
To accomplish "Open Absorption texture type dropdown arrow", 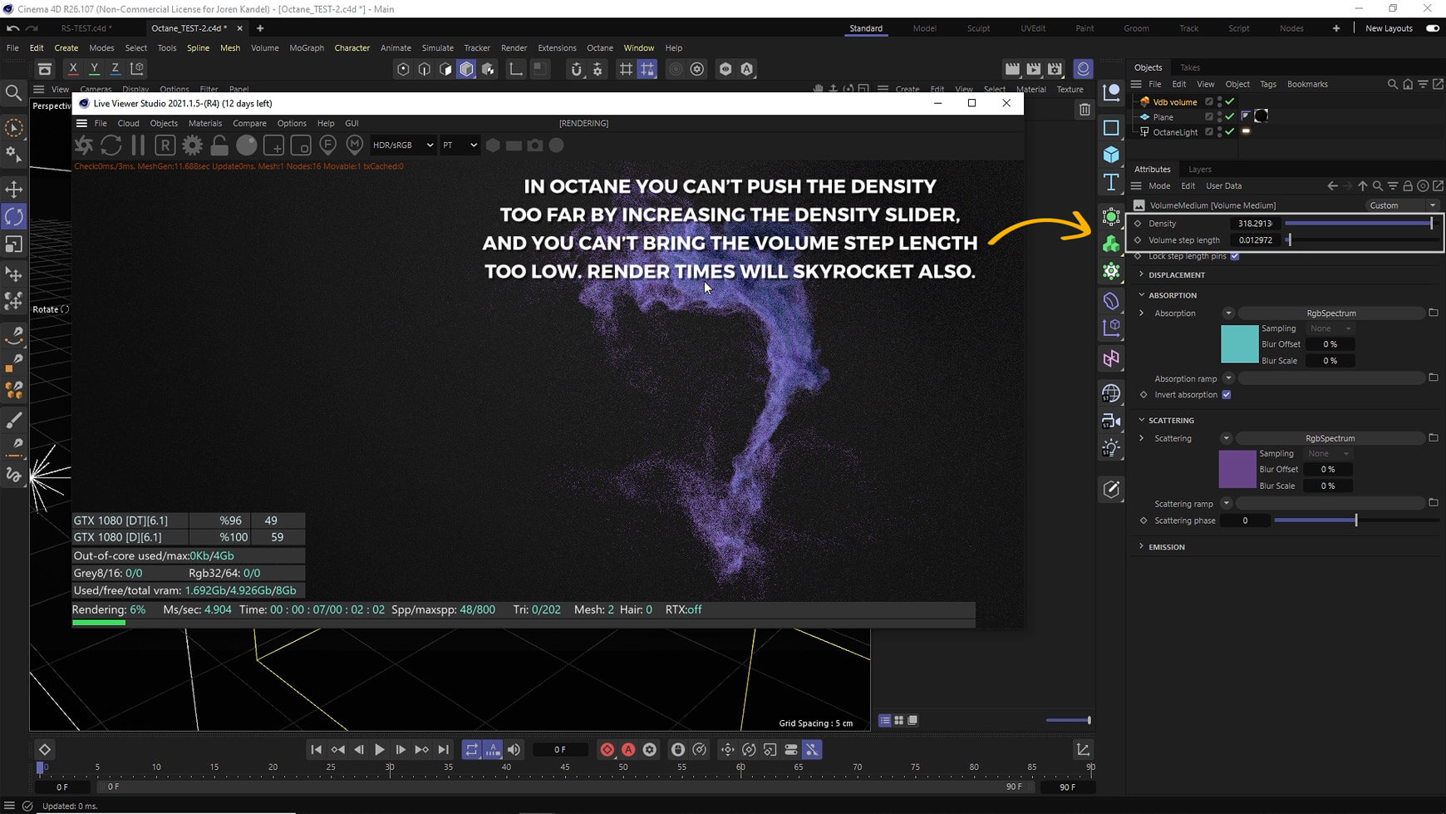I will [1228, 313].
